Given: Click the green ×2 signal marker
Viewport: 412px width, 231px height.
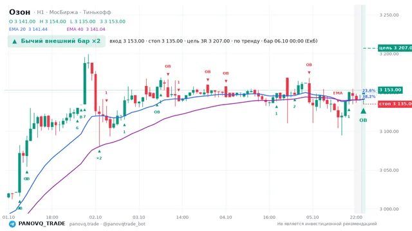Looking at the screenshot, I should (x=98, y=158).
